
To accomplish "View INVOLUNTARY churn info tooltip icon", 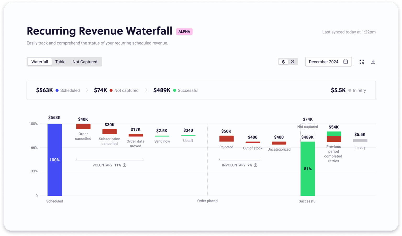I will point(255,165).
